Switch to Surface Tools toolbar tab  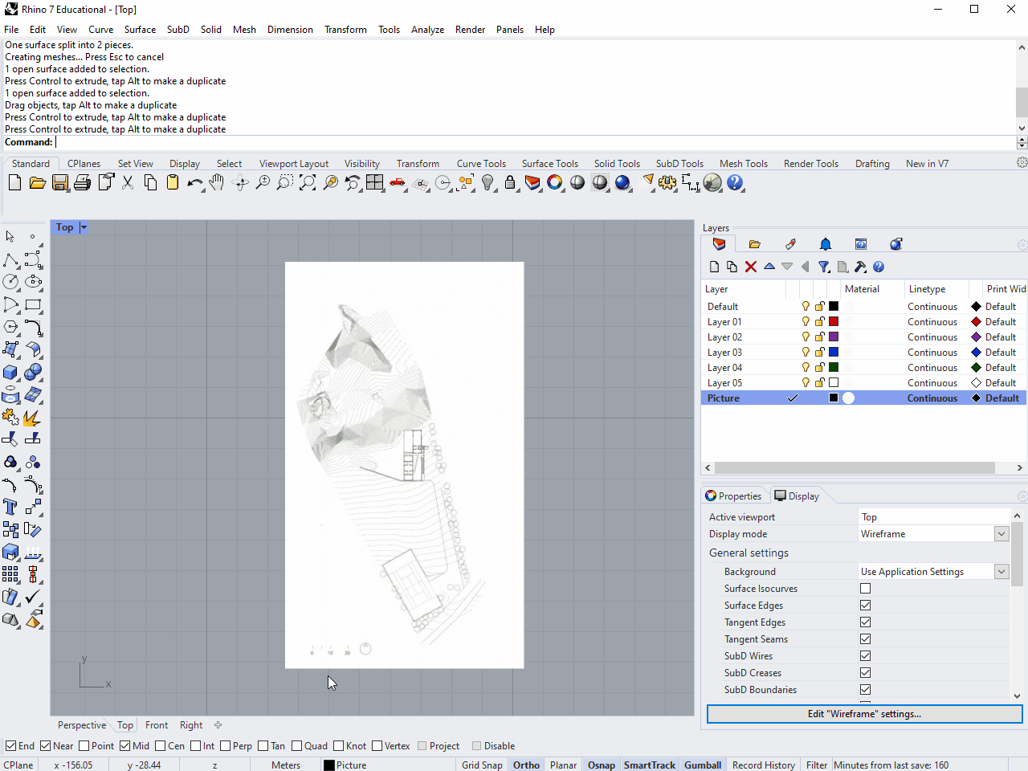(x=550, y=164)
